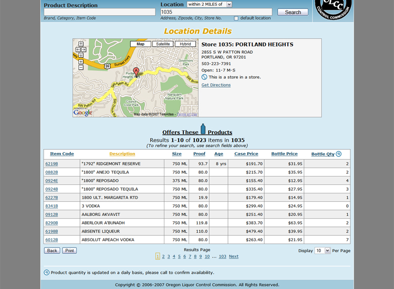This screenshot has width=394, height=289.
Task: Sort by Age column
Action: pyautogui.click(x=219, y=154)
